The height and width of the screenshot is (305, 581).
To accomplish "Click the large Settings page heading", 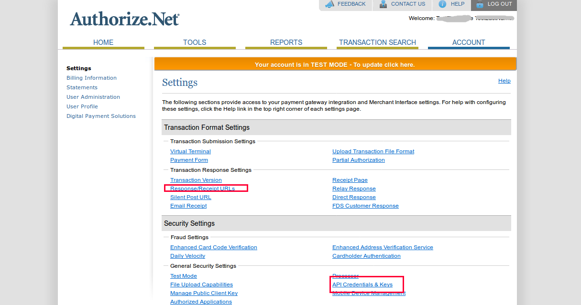I will 180,83.
